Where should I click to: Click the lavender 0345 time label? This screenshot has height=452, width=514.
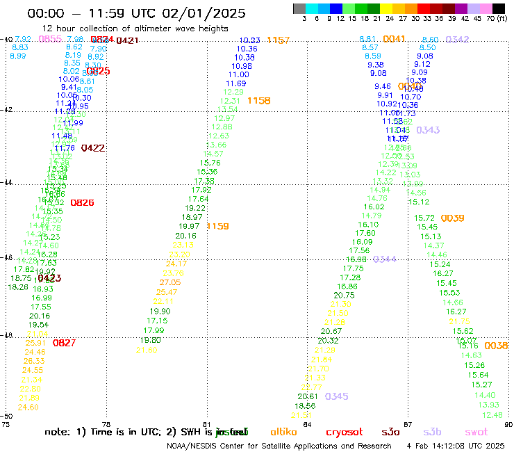pyautogui.click(x=337, y=396)
